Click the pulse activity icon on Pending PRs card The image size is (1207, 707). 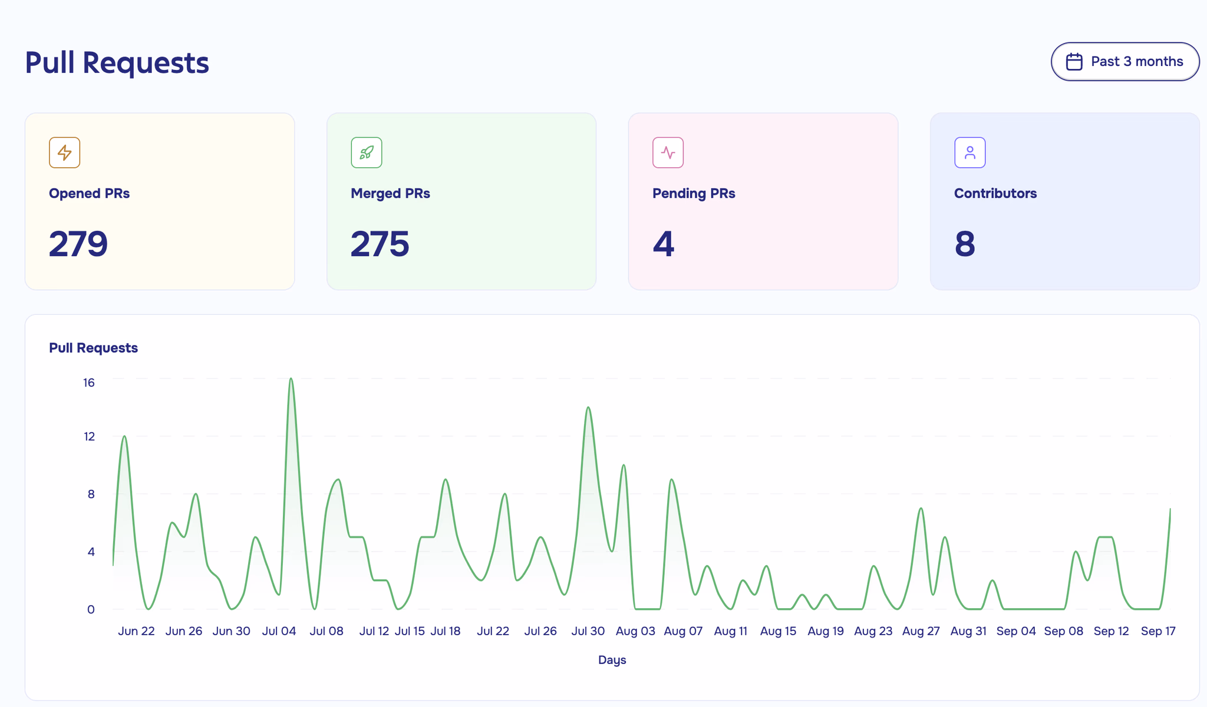click(x=668, y=152)
